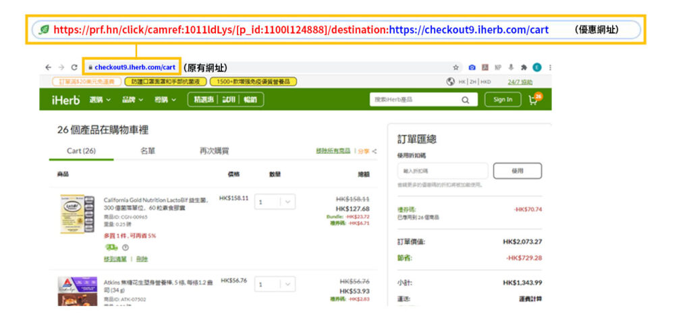Open the red extension icon in toolbar
This screenshot has height=327, width=691.
tap(485, 67)
